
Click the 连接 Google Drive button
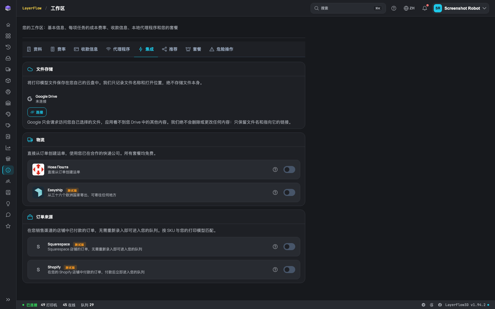coord(37,112)
